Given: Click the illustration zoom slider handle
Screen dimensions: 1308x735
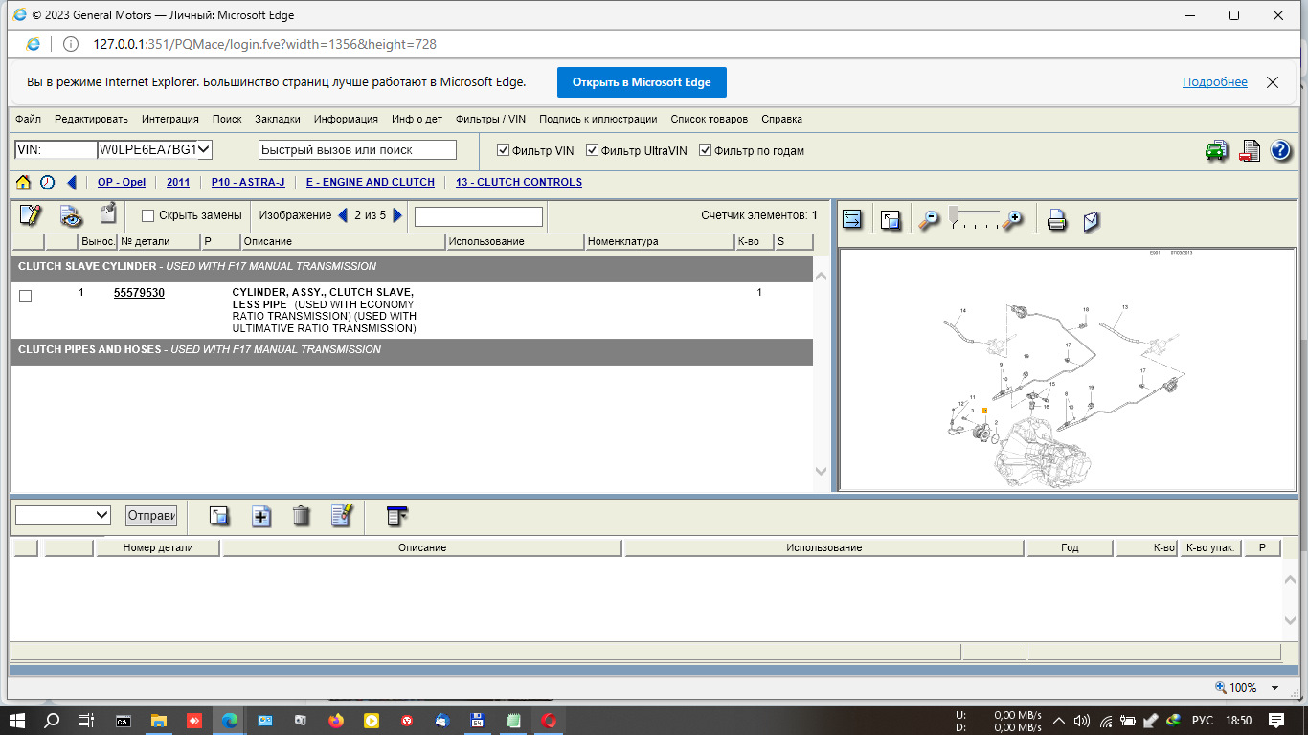Looking at the screenshot, I should 953,213.
